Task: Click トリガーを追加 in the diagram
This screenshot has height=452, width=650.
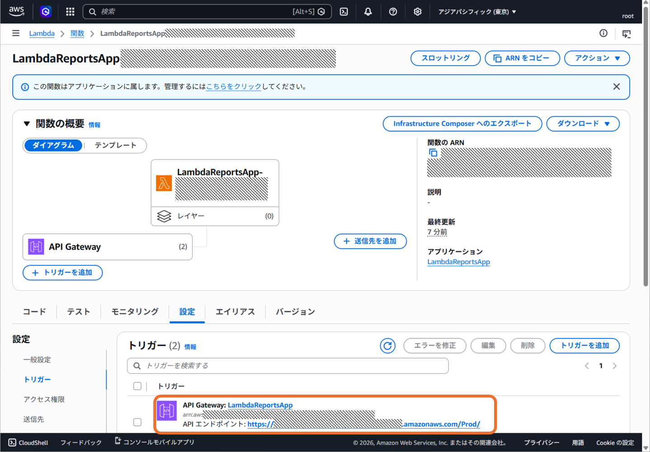Action: click(63, 273)
